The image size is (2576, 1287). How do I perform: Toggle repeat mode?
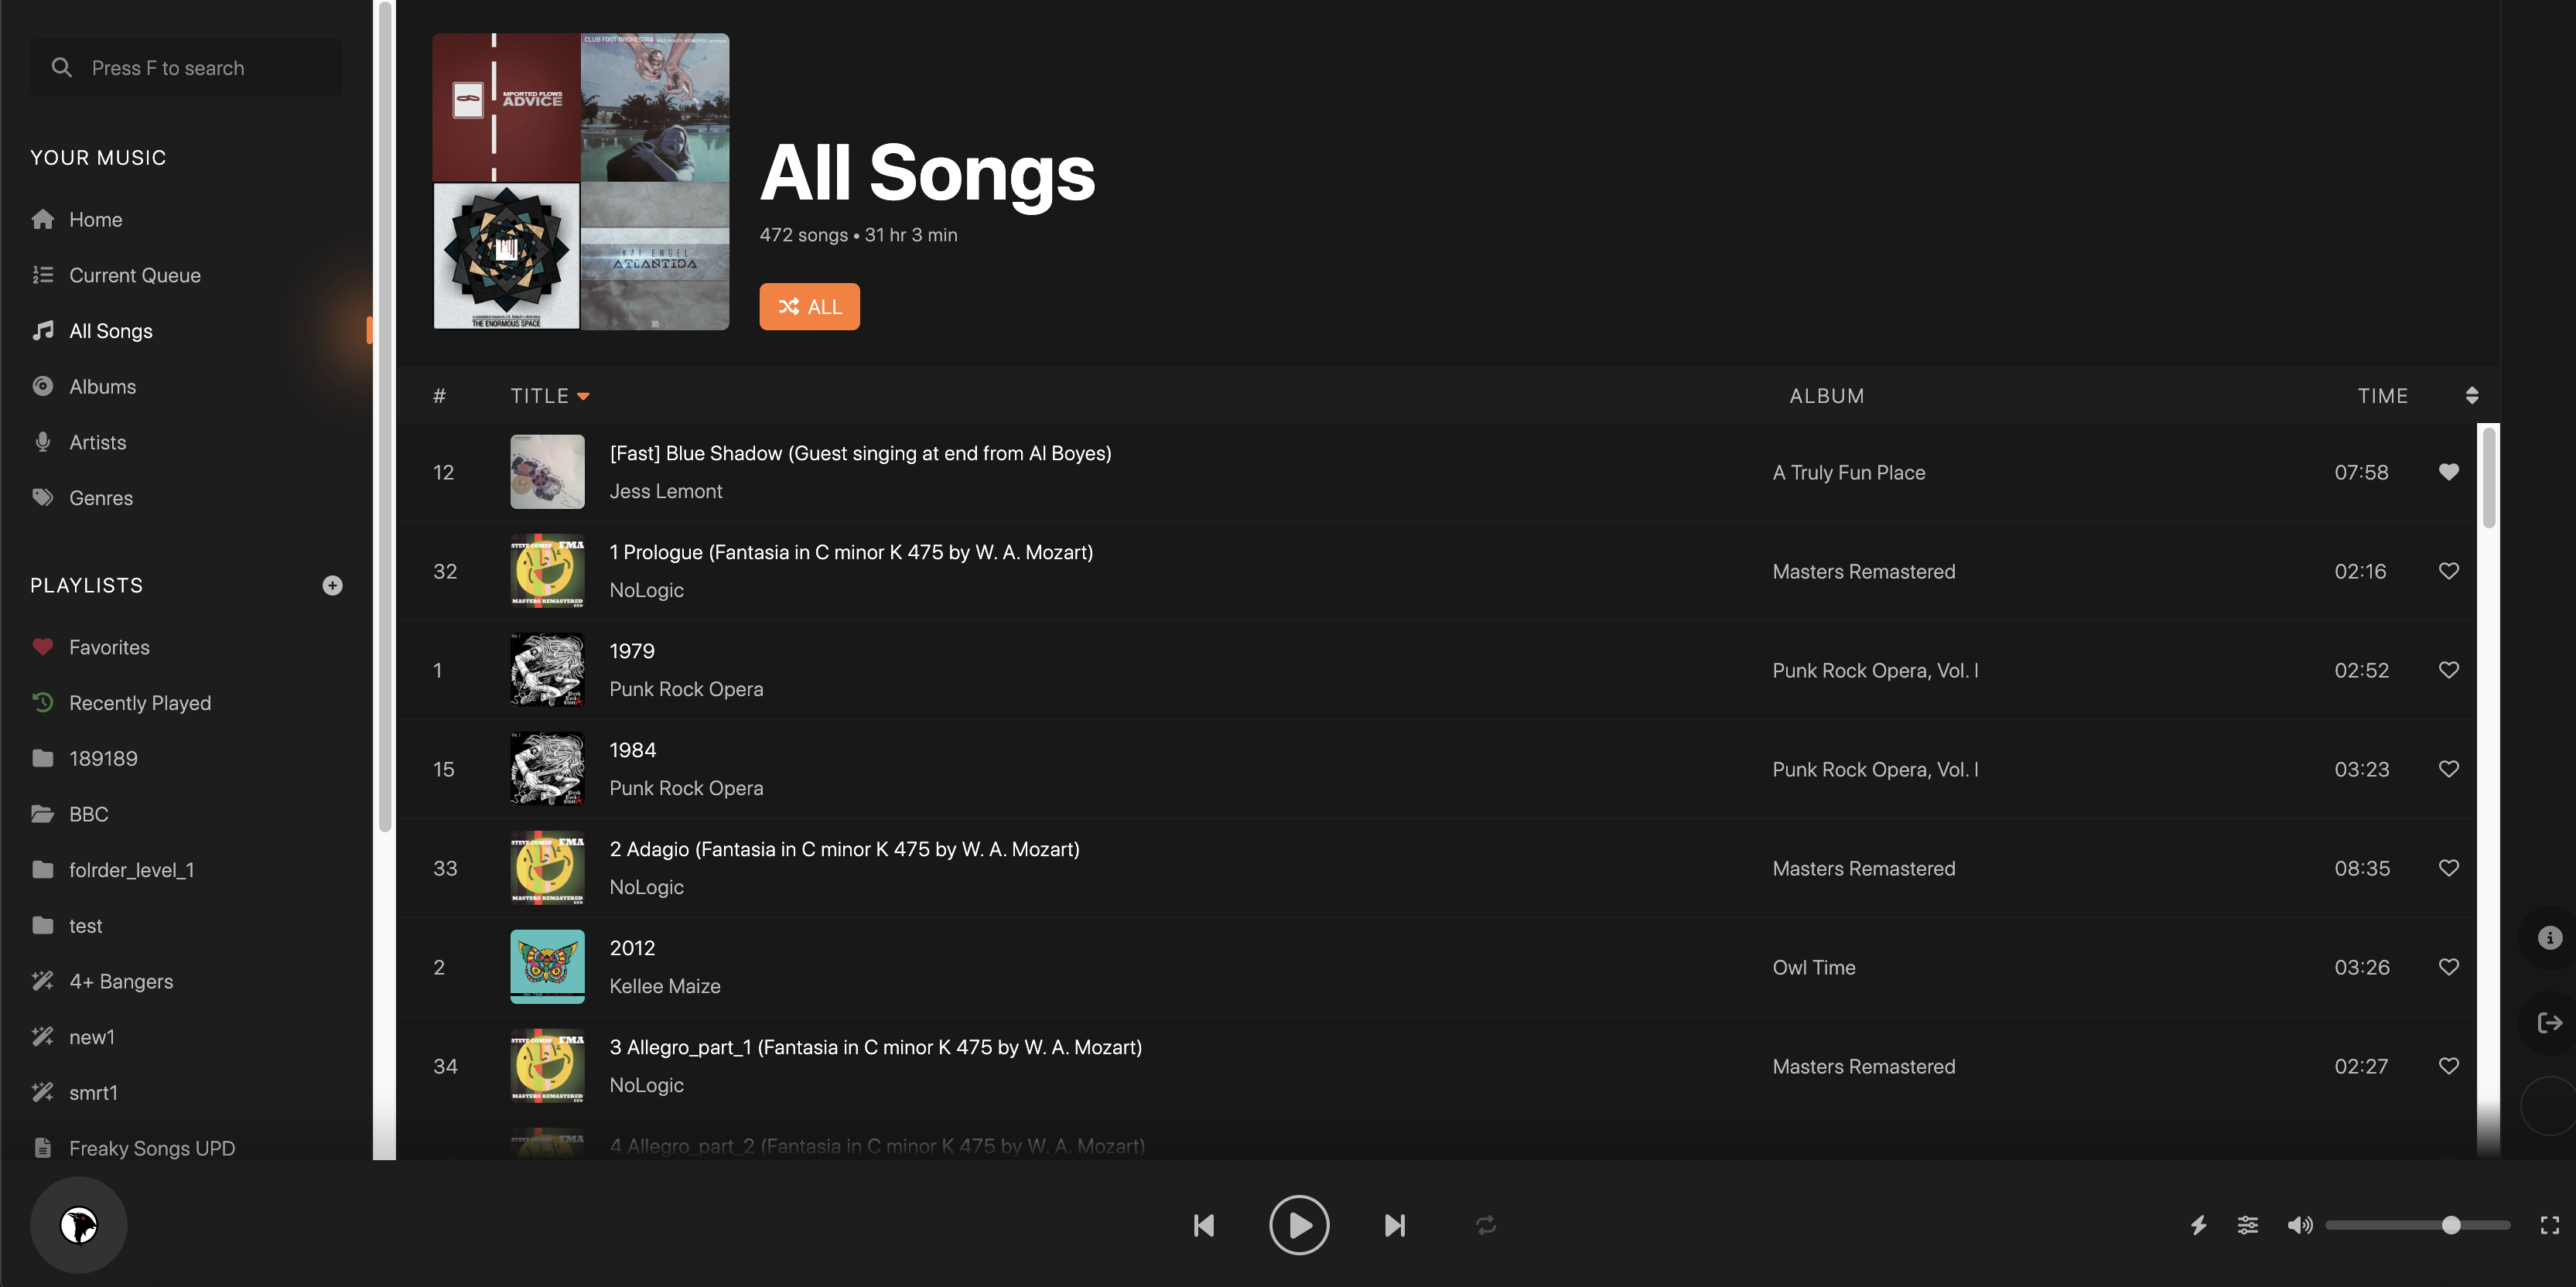(x=1486, y=1225)
